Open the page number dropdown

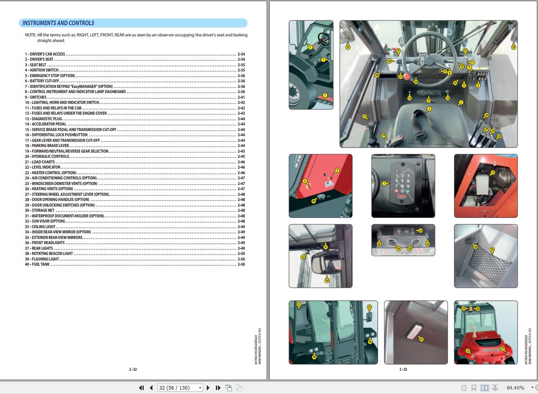200,388
